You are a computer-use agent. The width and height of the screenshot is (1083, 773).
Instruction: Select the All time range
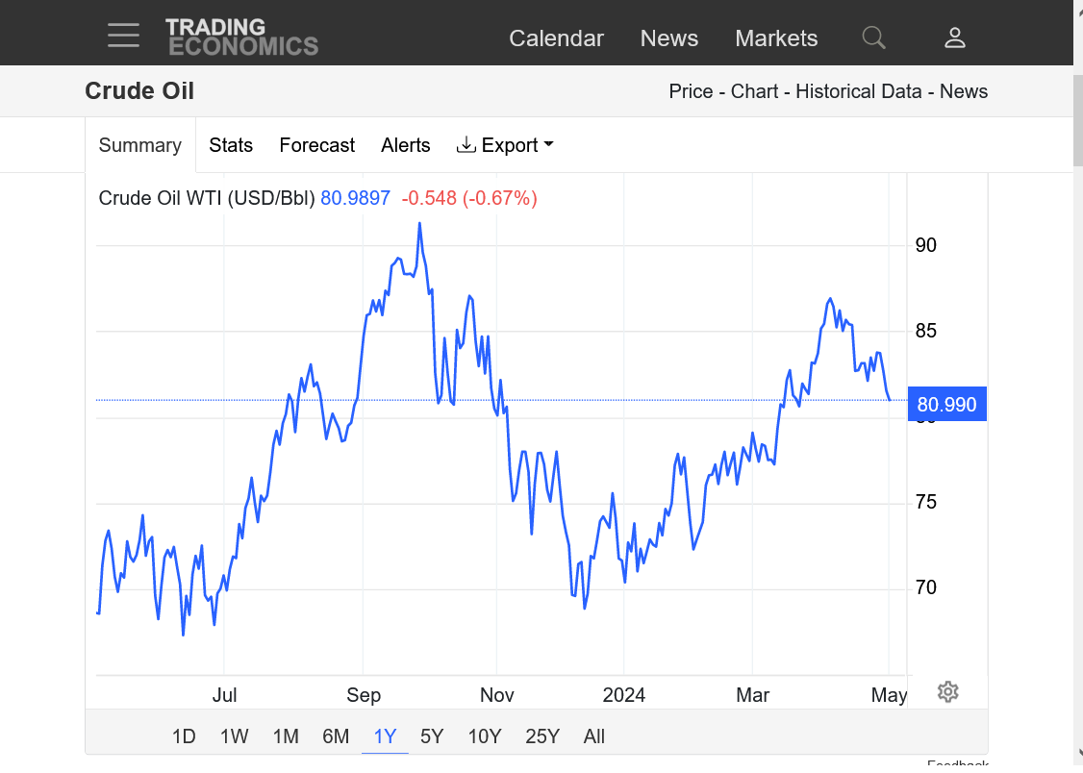pyautogui.click(x=594, y=736)
